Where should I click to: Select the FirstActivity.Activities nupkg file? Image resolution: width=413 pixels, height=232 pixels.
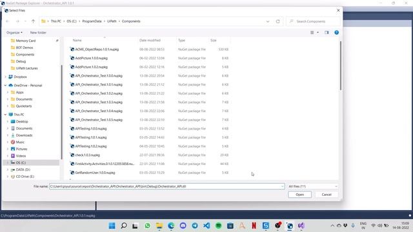105,164
